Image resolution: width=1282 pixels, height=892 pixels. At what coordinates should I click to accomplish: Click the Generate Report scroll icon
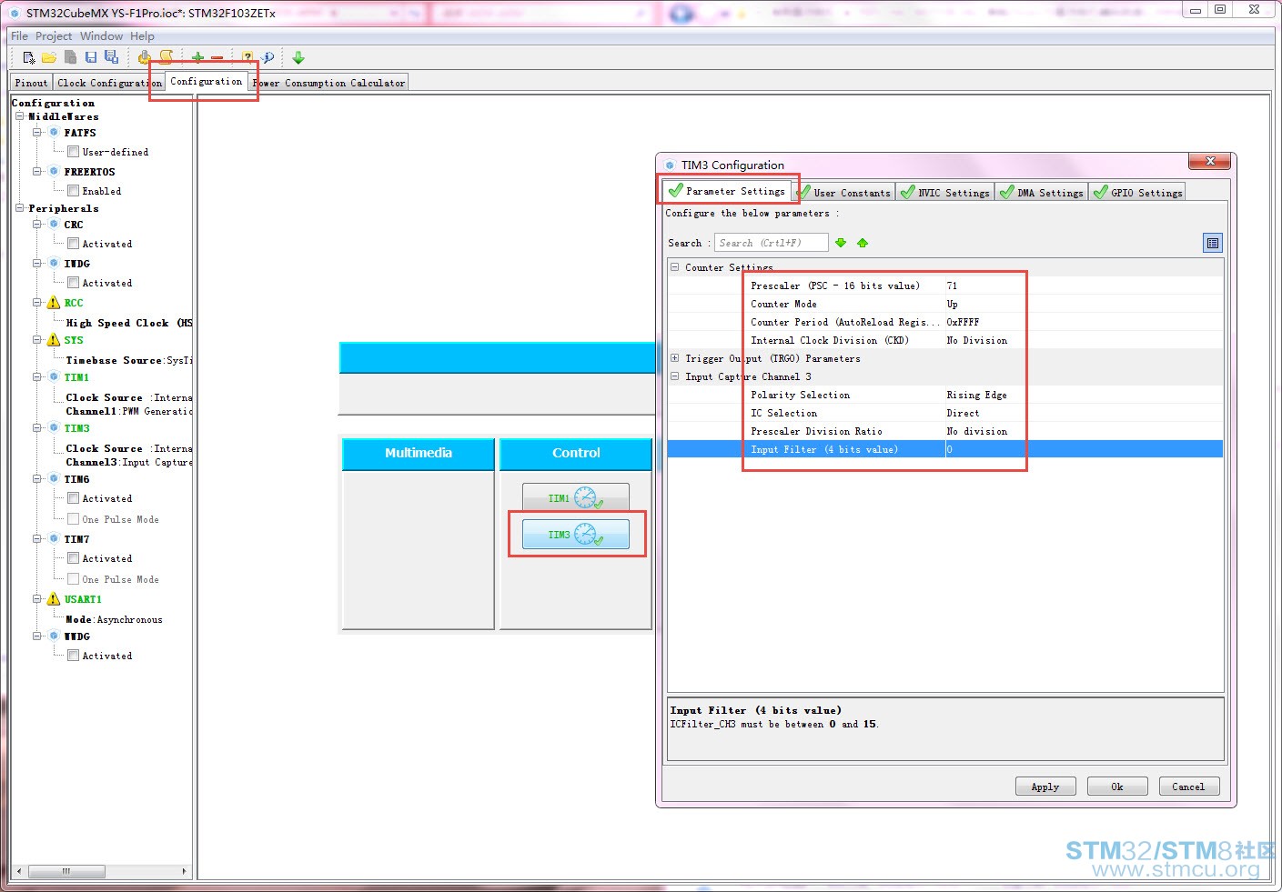[x=167, y=57]
